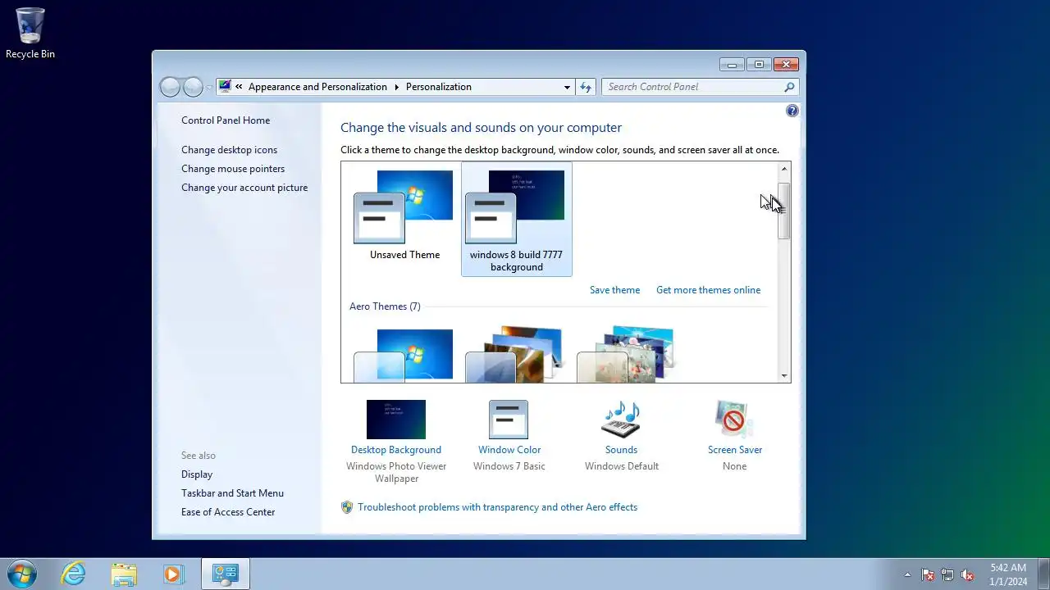Click the Personalization taskbar button

(x=225, y=574)
